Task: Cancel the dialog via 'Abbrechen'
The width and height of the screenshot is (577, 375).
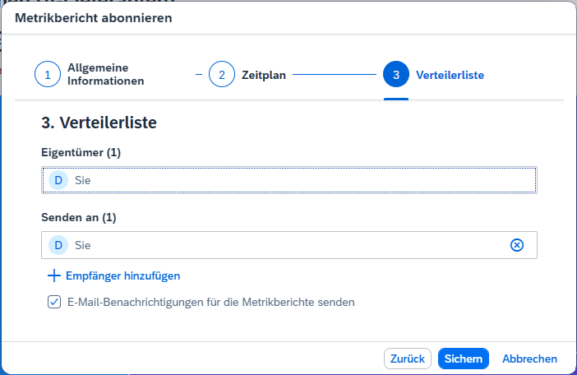Action: coord(529,359)
